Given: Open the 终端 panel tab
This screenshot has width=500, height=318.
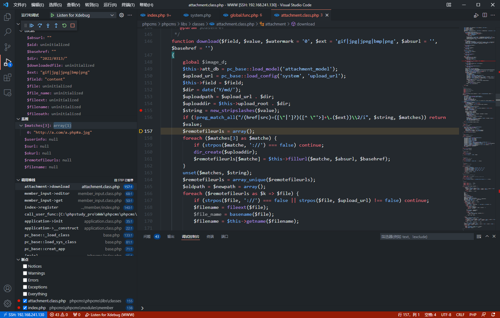Looking at the screenshot, I should click(x=210, y=237).
